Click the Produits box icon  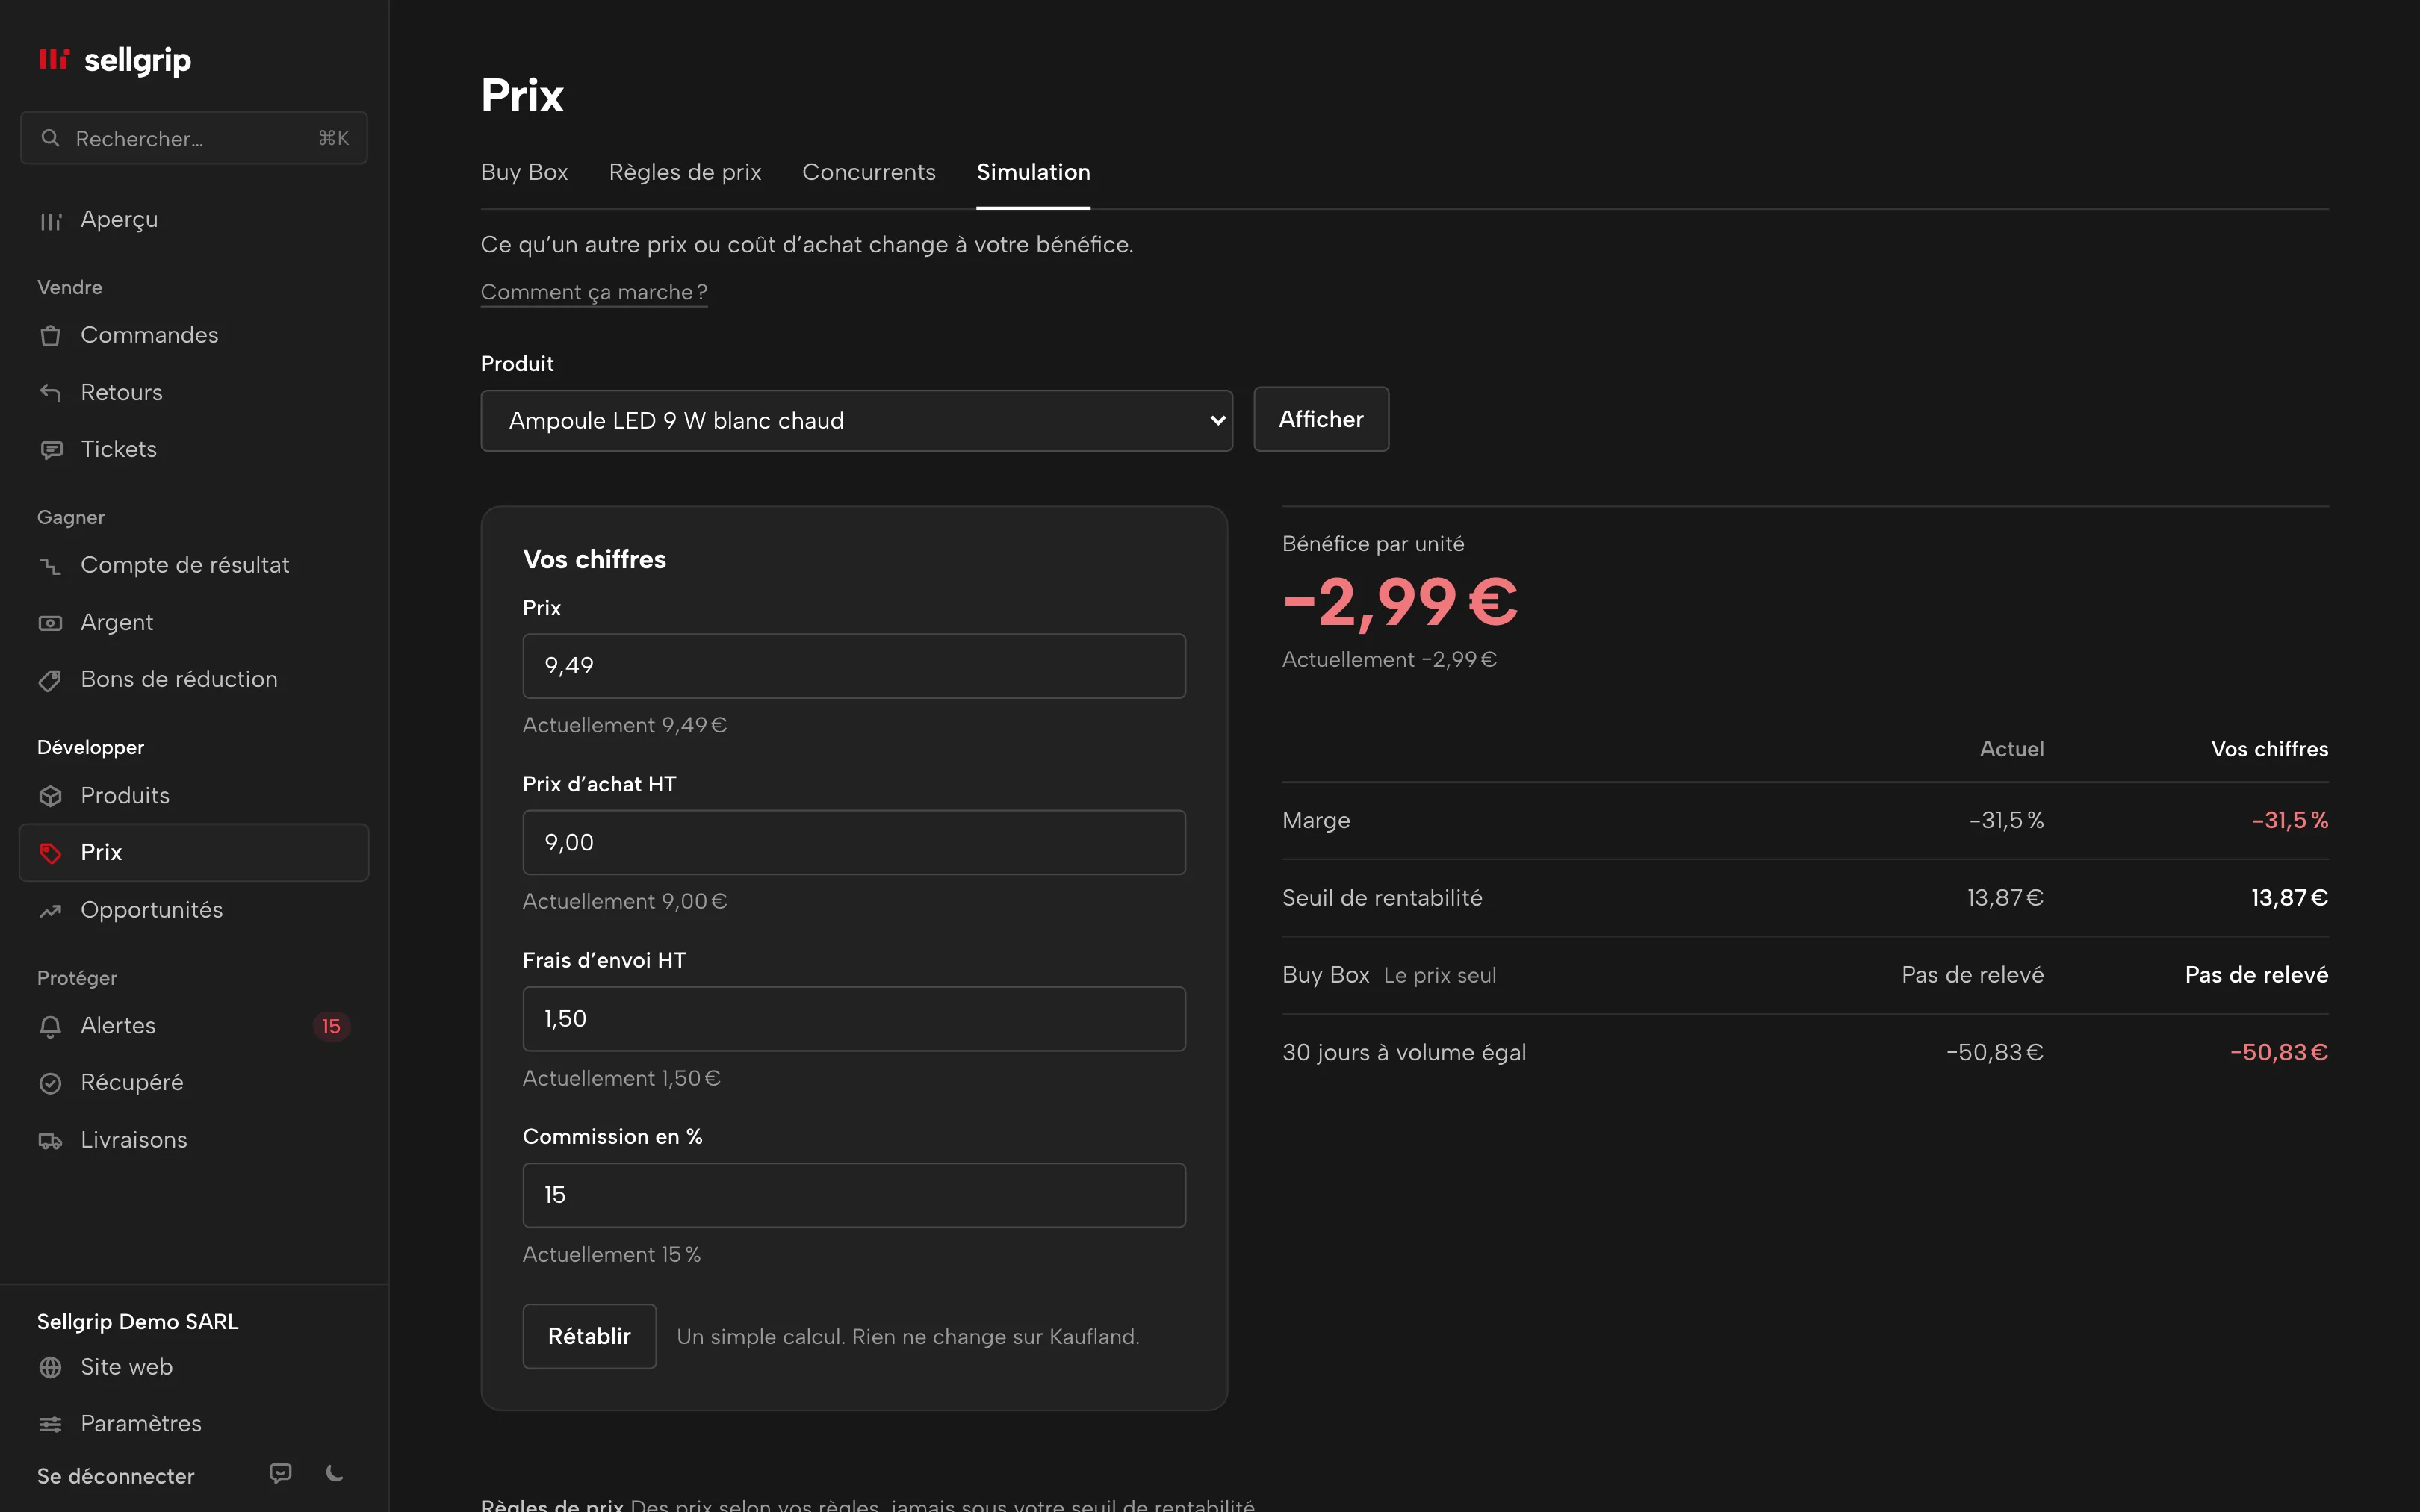click(50, 796)
